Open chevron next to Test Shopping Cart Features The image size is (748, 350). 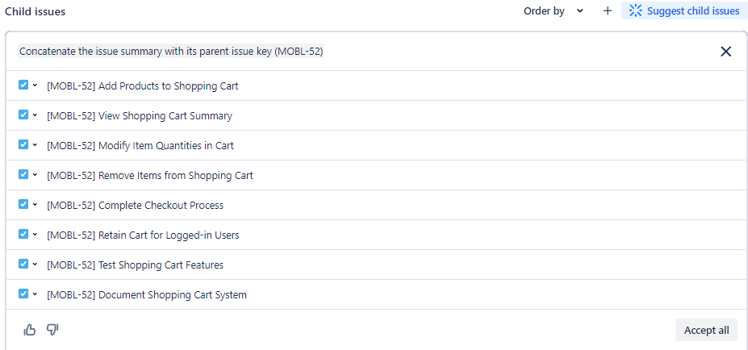point(35,265)
